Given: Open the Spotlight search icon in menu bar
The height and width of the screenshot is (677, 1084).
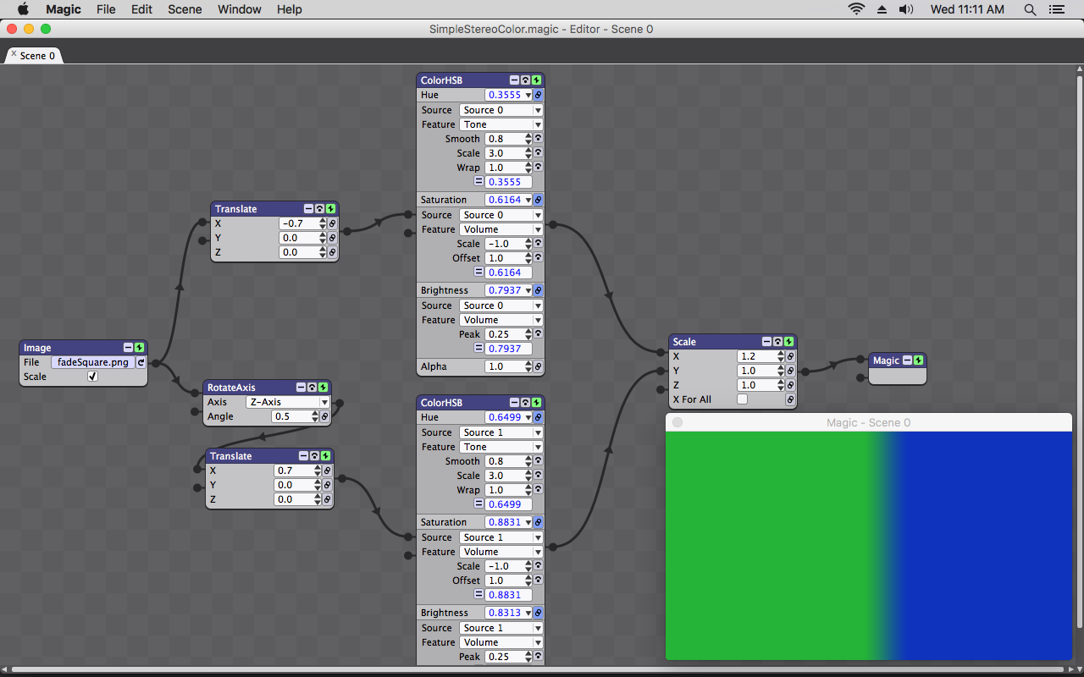Looking at the screenshot, I should (x=1030, y=9).
